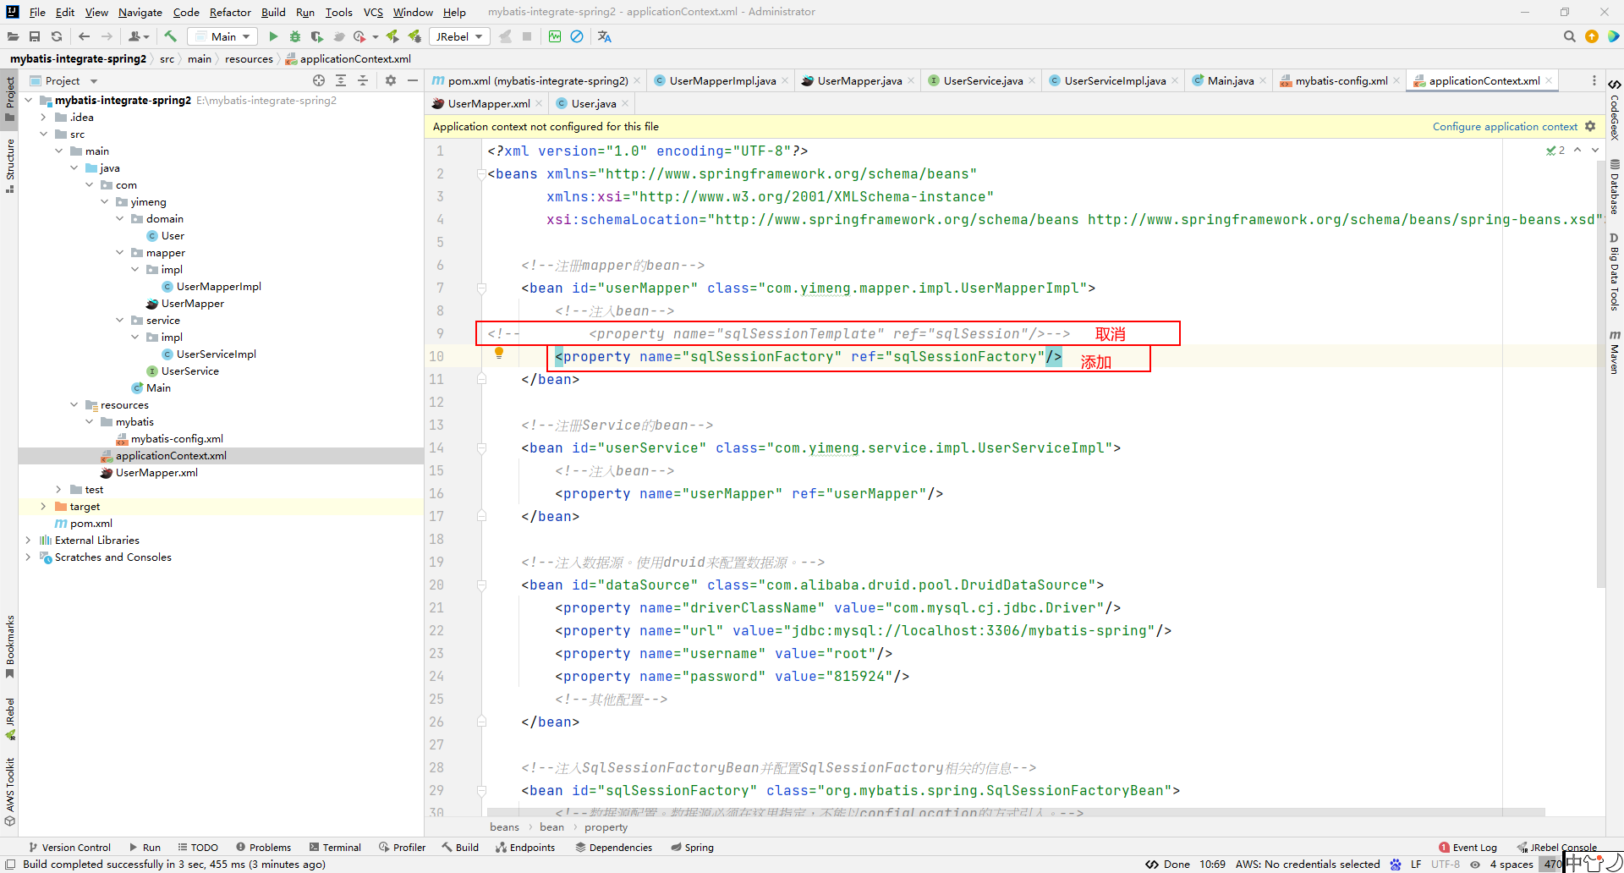Open the Maven tool window sidebar

(x=1614, y=352)
